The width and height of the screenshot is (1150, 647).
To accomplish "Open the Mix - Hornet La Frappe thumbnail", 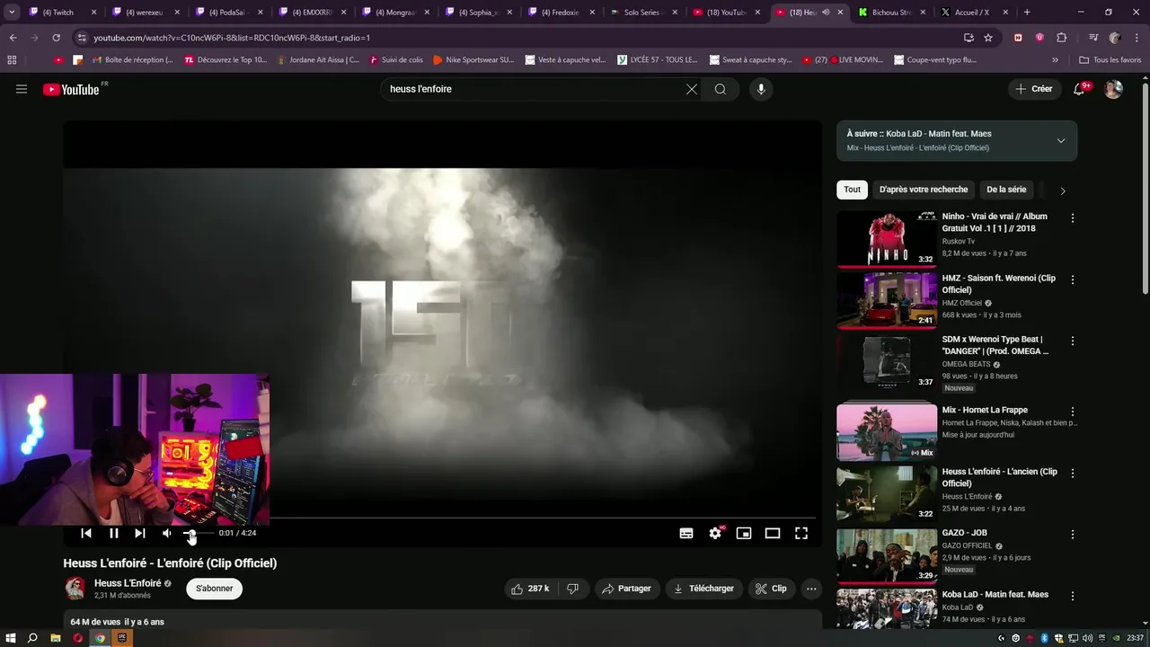I will click(887, 432).
